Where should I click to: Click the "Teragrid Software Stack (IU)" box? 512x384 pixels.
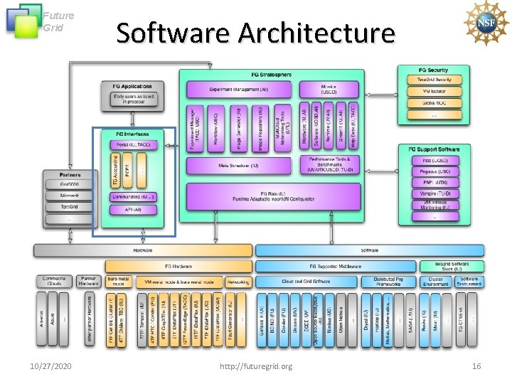coord(452,267)
